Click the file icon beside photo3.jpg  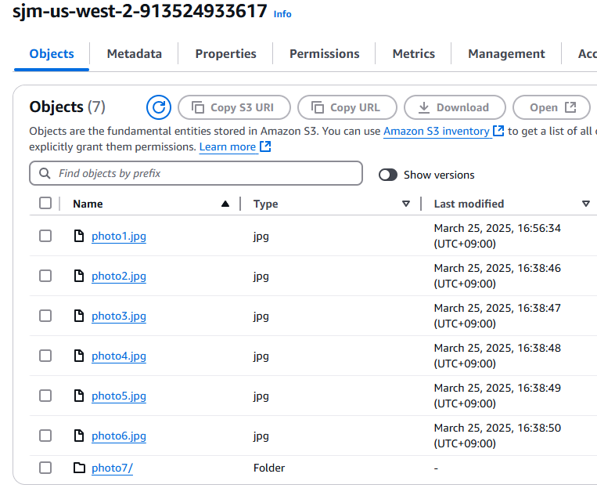pyautogui.click(x=79, y=316)
